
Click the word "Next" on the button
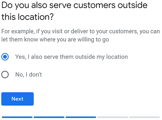pyautogui.click(x=17, y=99)
